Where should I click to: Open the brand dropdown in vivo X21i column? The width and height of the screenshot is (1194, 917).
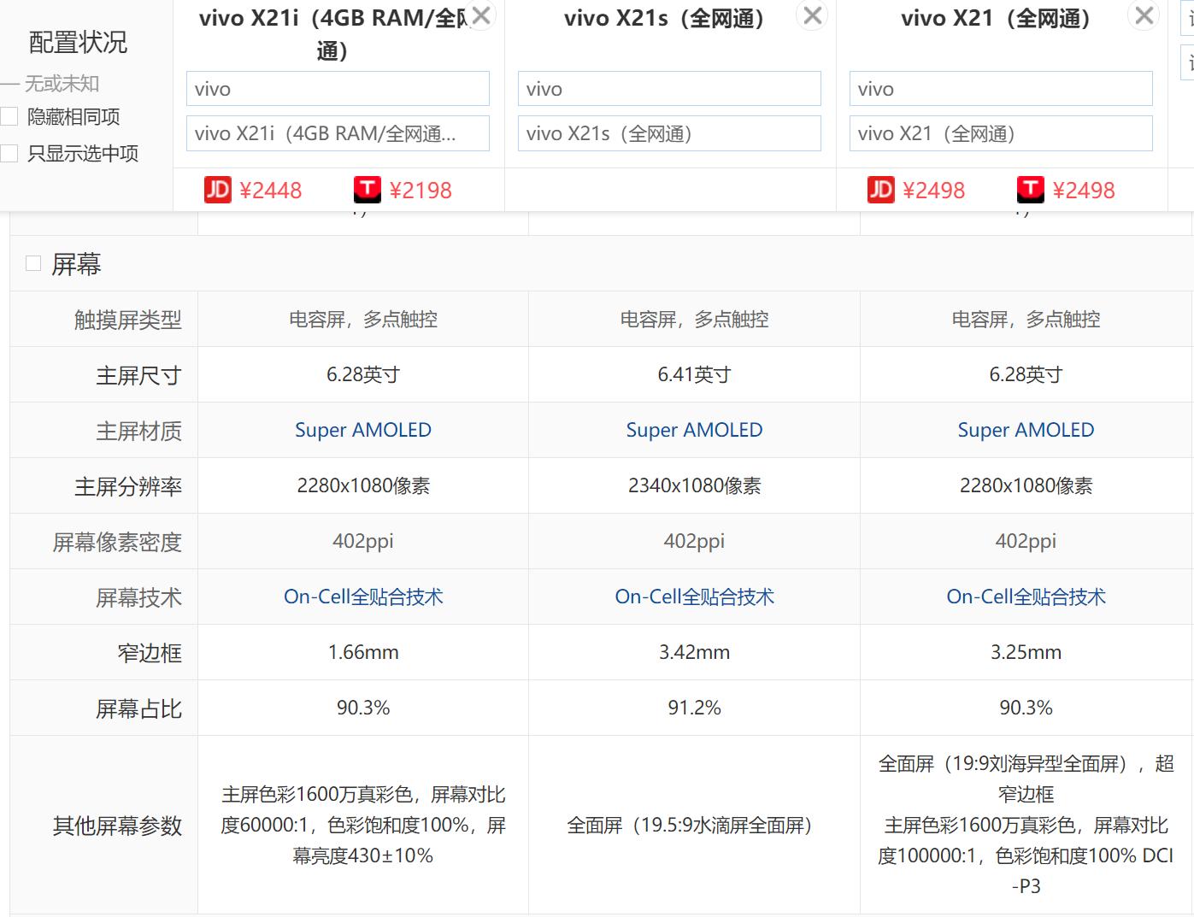coord(337,88)
